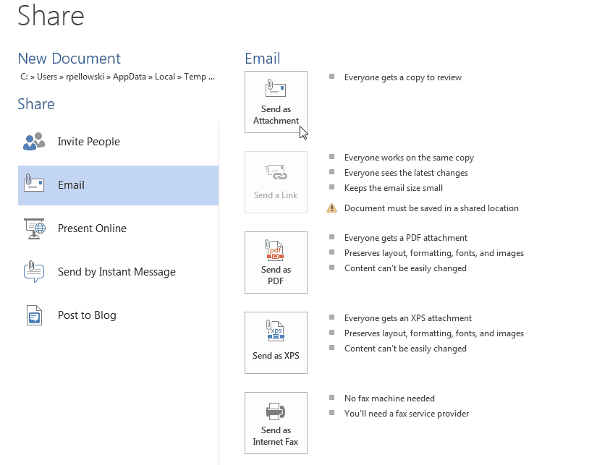Click the Send as Attachment button

(276, 102)
